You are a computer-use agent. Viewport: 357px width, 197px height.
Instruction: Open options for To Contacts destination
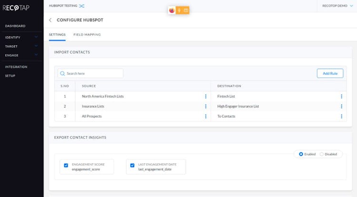[341, 116]
